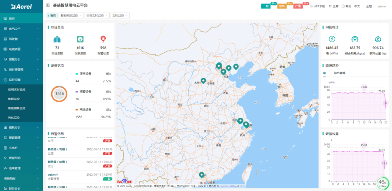Toggle the 正常设备 legend entry
This screenshot has height=191, width=392.
pos(85,74)
